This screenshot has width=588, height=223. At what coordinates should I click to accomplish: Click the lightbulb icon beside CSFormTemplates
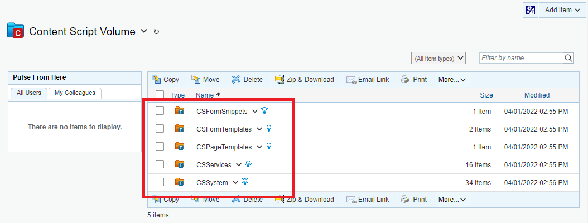269,128
